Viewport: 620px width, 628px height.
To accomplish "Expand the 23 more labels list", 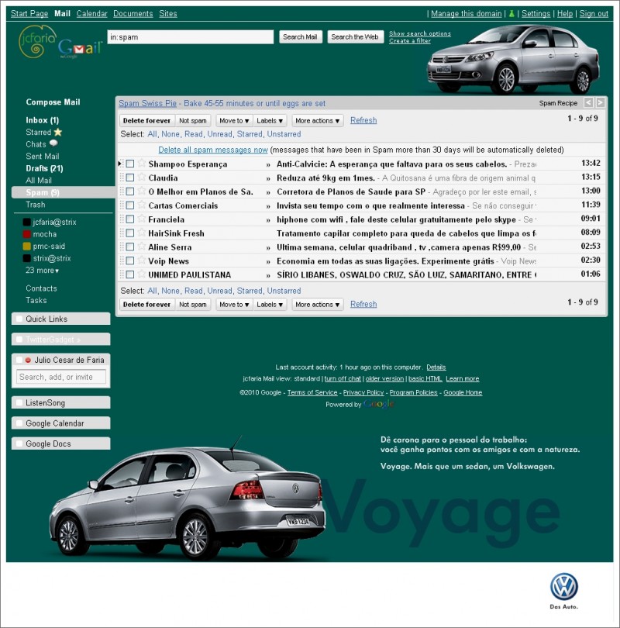I will pyautogui.click(x=42, y=271).
